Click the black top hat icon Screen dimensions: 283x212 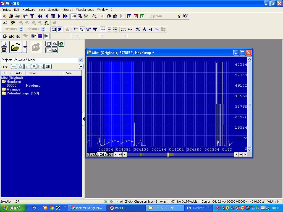[11, 16]
